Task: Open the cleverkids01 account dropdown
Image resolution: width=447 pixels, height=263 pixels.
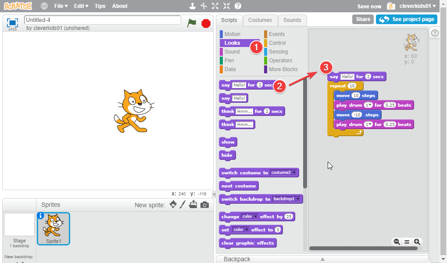Action: click(418, 6)
